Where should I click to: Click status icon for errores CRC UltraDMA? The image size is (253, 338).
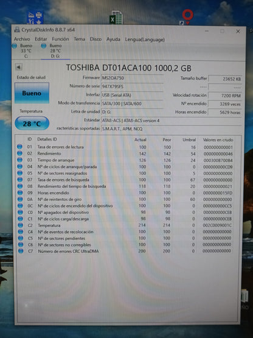point(21,251)
